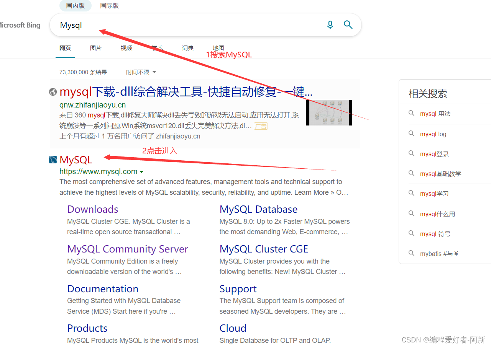Click magnifier icon beside mybatis #与¥

click(x=411, y=254)
